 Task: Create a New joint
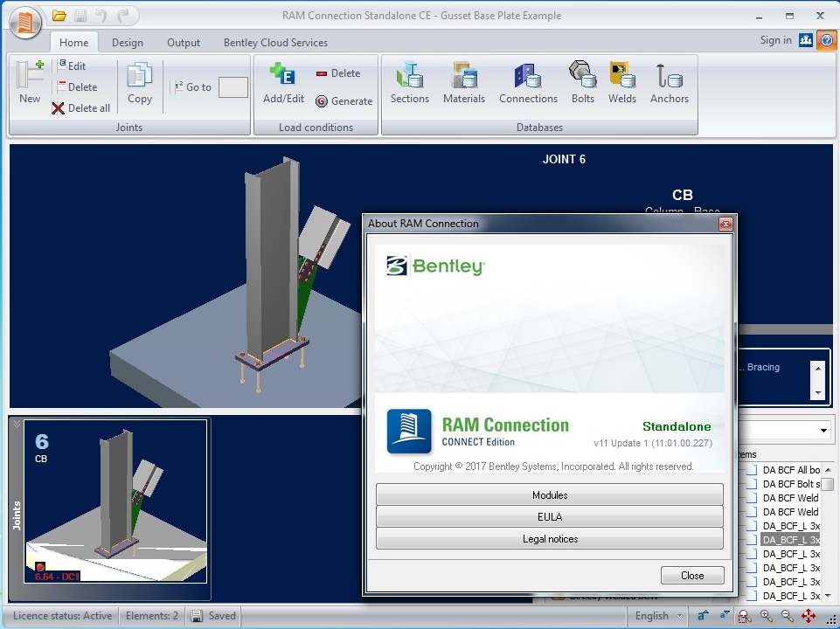coord(30,82)
